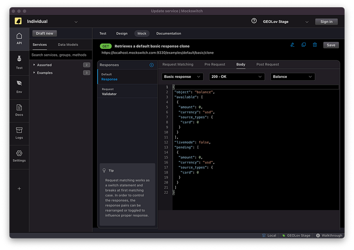This screenshot has height=250, width=354.
Task: Open the Docs icon in sidebar
Action: coord(19,110)
